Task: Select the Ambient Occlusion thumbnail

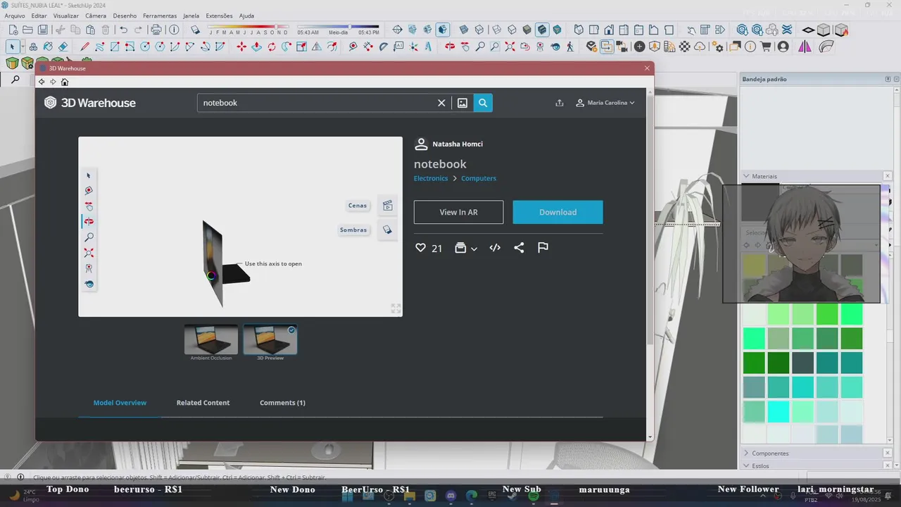Action: 211,340
